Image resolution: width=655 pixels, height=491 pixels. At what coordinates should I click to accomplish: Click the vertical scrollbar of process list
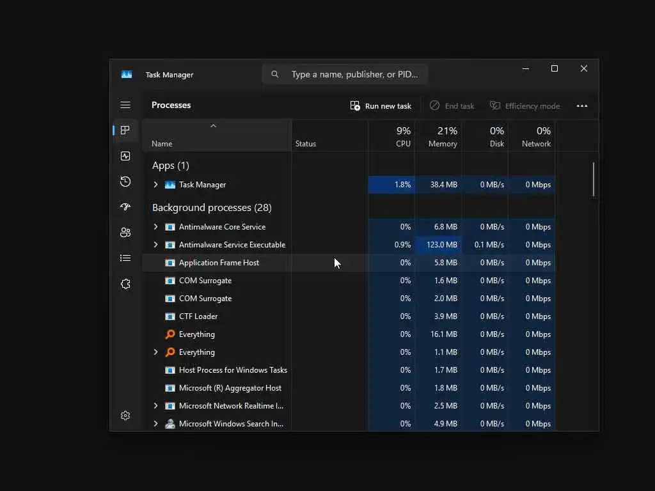(593, 179)
